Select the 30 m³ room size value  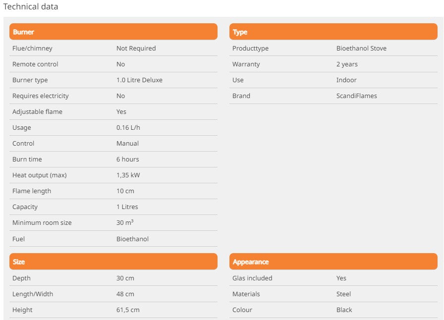125,223
